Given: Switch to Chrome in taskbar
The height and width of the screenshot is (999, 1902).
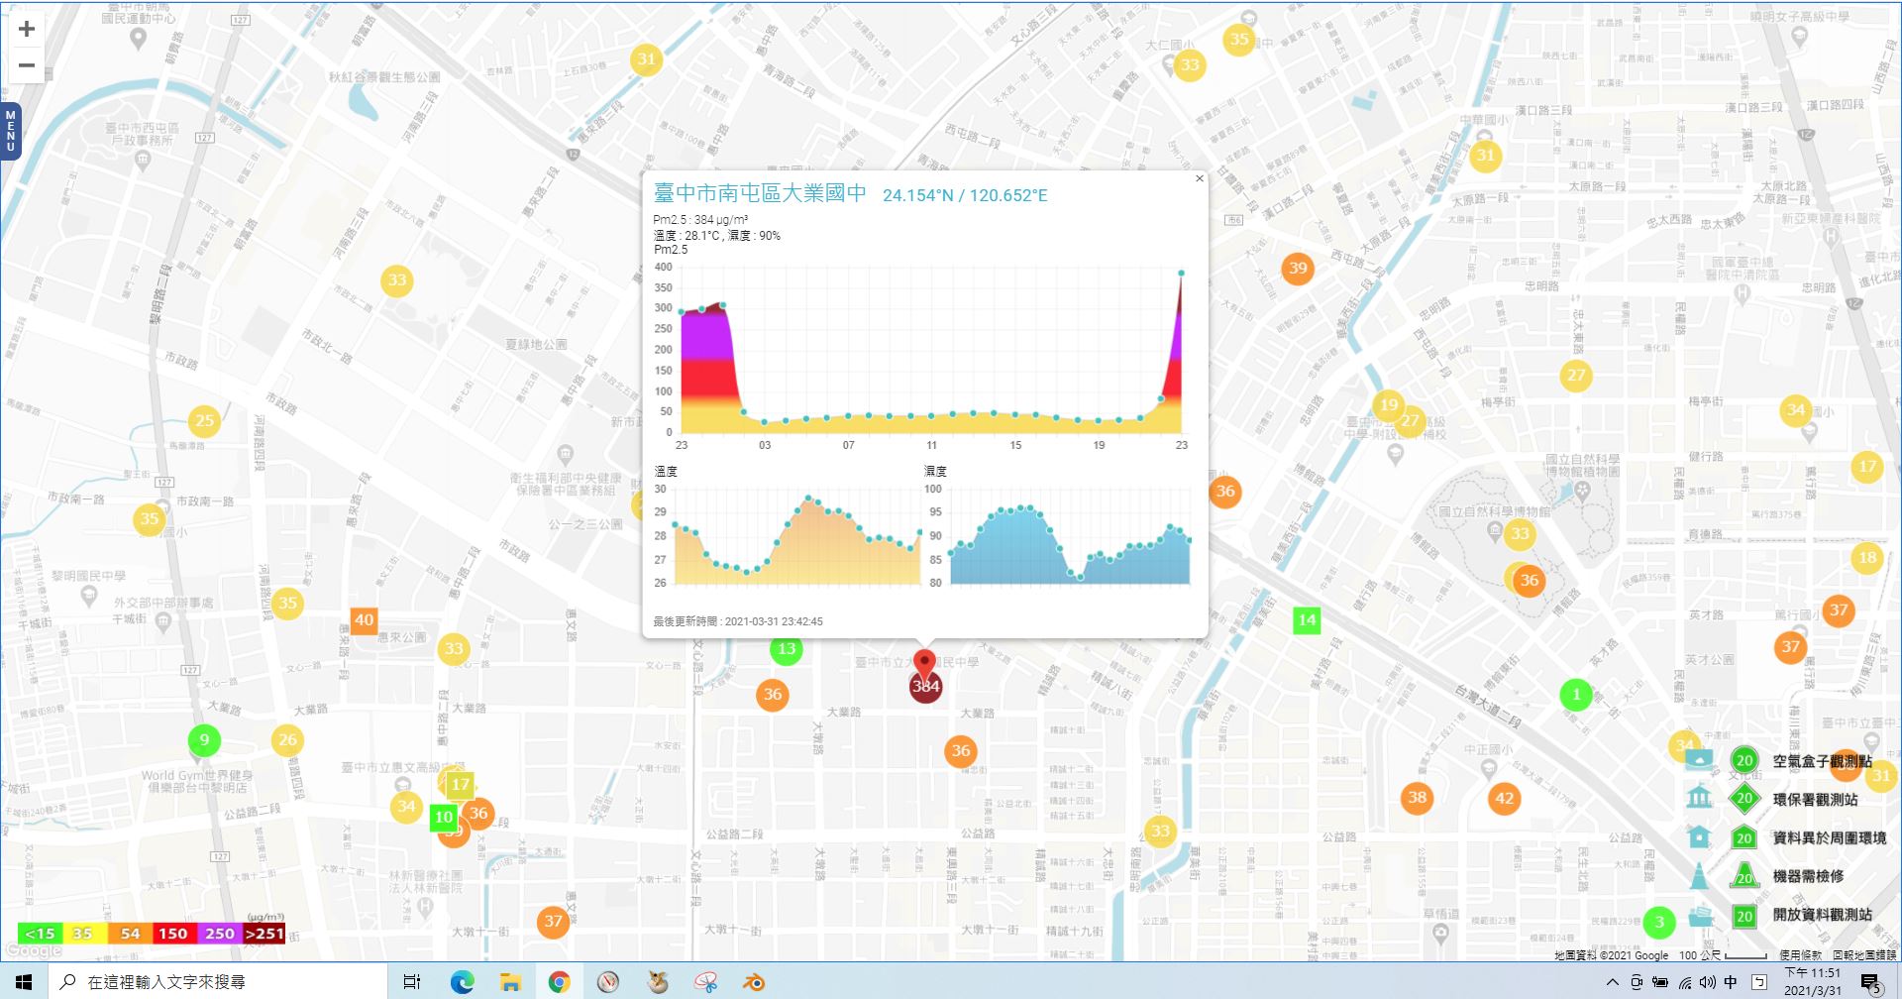Looking at the screenshot, I should click(x=559, y=981).
